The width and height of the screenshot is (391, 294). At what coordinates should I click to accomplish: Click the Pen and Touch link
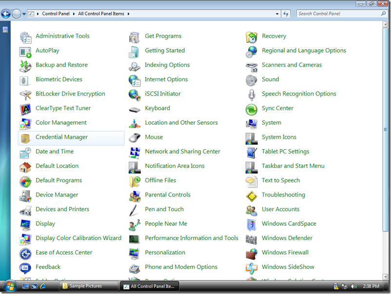(164, 209)
